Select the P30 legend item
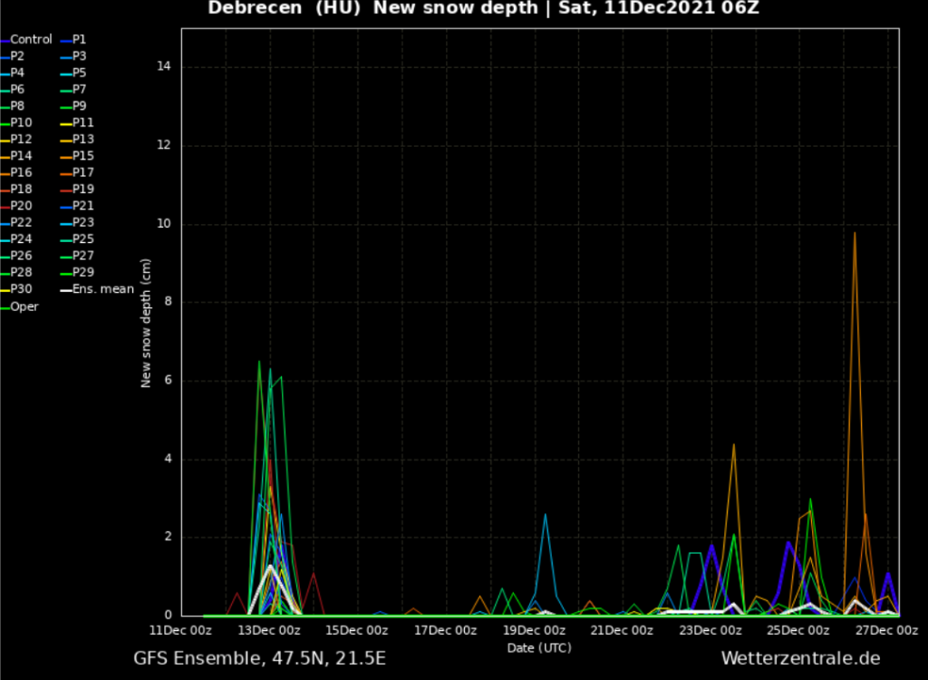The image size is (928, 680). click(21, 290)
